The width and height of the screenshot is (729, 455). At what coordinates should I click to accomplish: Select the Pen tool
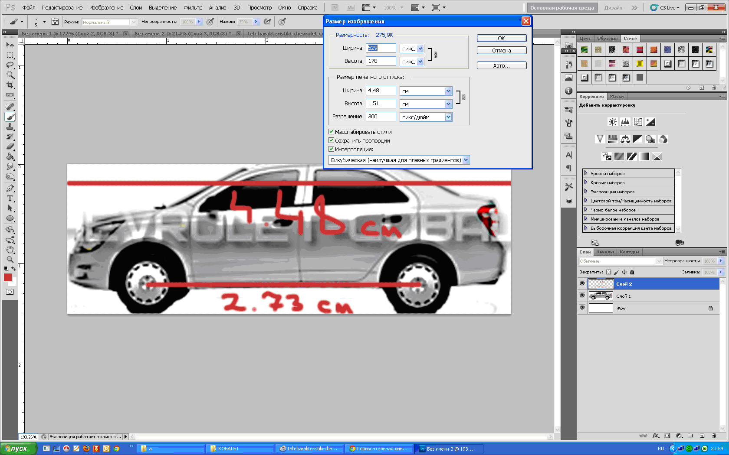click(10, 188)
